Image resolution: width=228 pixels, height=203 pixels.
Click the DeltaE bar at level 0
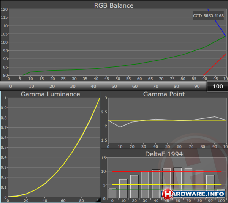(112, 193)
